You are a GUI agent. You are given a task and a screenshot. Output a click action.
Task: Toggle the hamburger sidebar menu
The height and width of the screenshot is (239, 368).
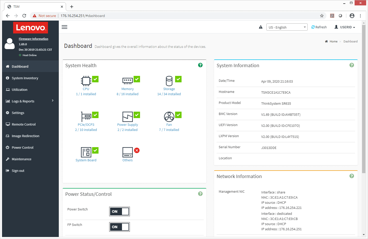coord(64,27)
